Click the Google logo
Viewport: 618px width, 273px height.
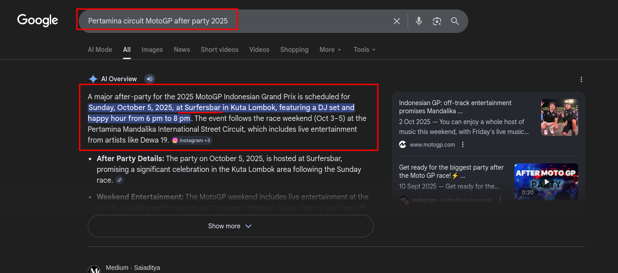coord(38,21)
